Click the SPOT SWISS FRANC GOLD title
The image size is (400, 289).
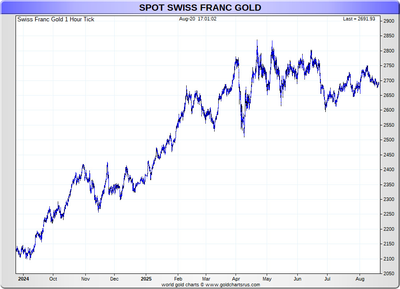pyautogui.click(x=200, y=8)
